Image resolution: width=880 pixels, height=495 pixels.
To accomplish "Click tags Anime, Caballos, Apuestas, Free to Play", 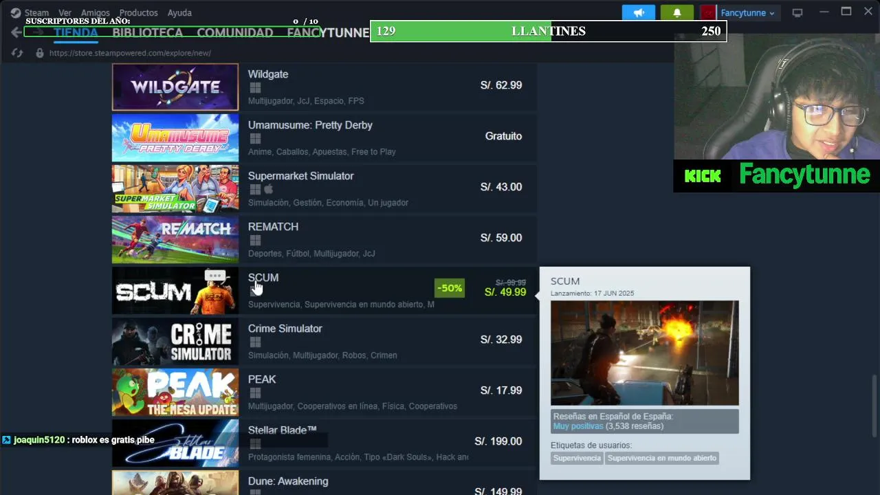I will [x=322, y=152].
